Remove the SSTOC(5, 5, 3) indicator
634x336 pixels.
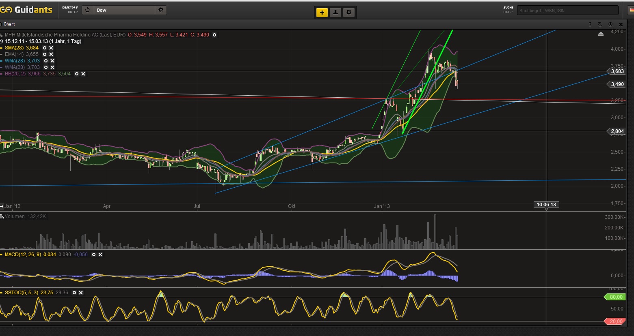[81, 293]
